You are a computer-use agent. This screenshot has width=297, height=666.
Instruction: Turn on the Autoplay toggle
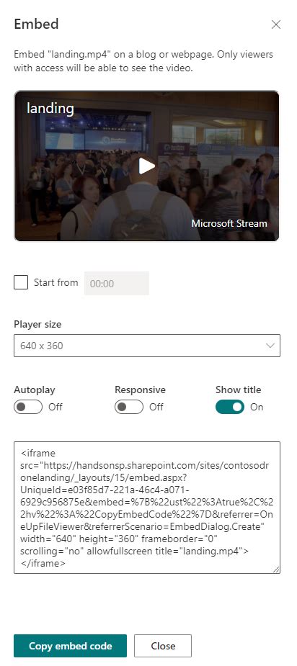28,407
